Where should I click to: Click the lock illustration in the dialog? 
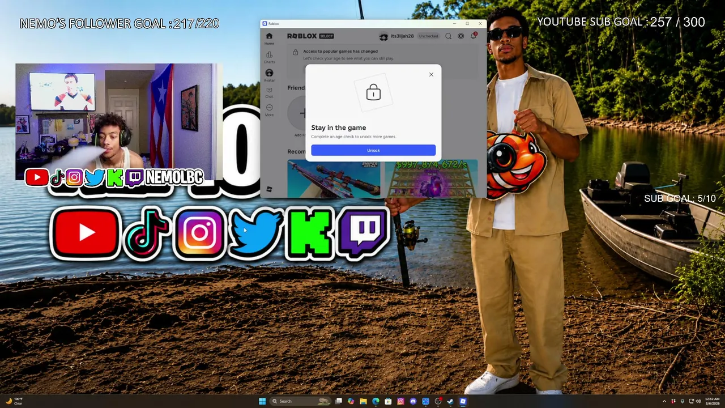pyautogui.click(x=373, y=92)
